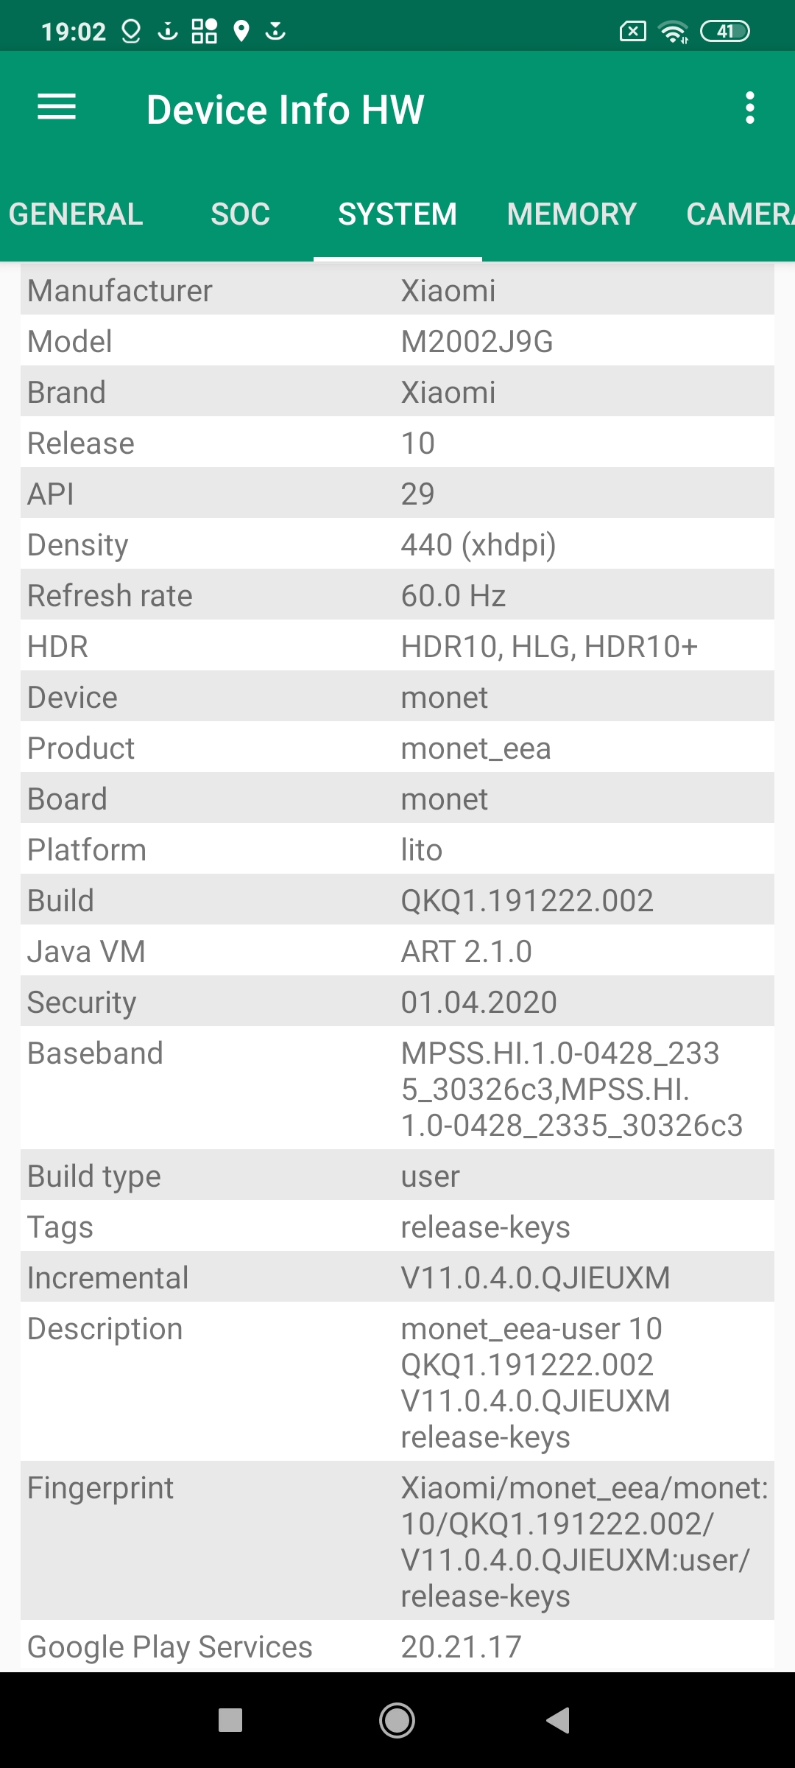Switch to the SOC tab
The image size is (795, 1768).
(x=240, y=214)
